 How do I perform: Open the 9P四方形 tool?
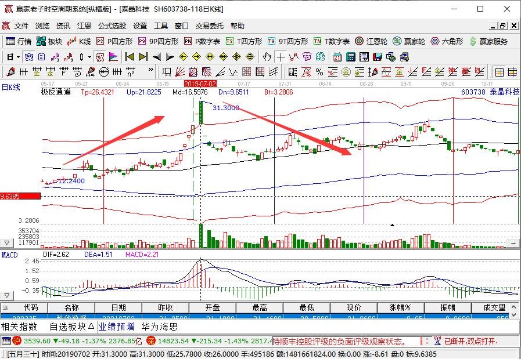158,42
